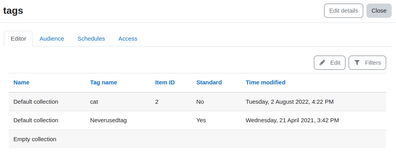Sort table by Name column

[21, 82]
